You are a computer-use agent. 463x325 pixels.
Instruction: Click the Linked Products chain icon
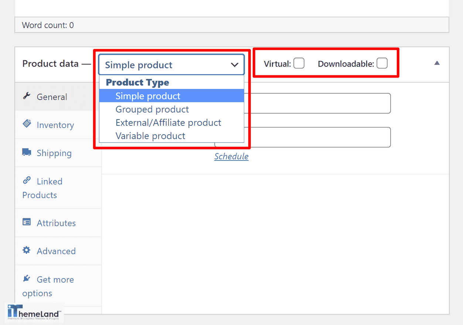[x=26, y=180]
